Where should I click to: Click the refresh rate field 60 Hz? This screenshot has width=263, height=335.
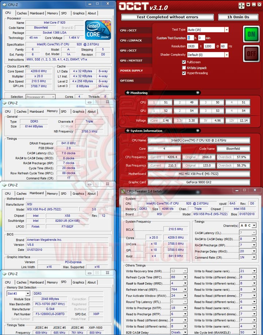click(x=224, y=46)
